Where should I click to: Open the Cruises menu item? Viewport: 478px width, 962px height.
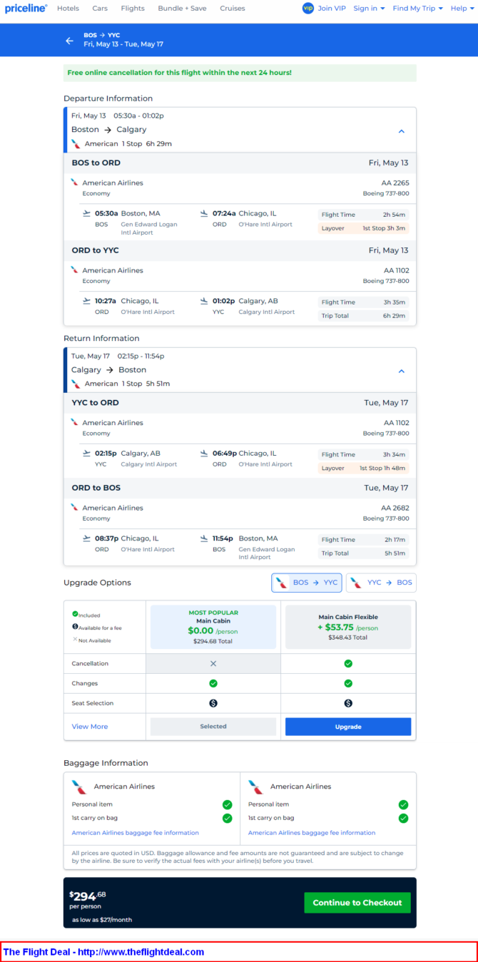point(233,9)
